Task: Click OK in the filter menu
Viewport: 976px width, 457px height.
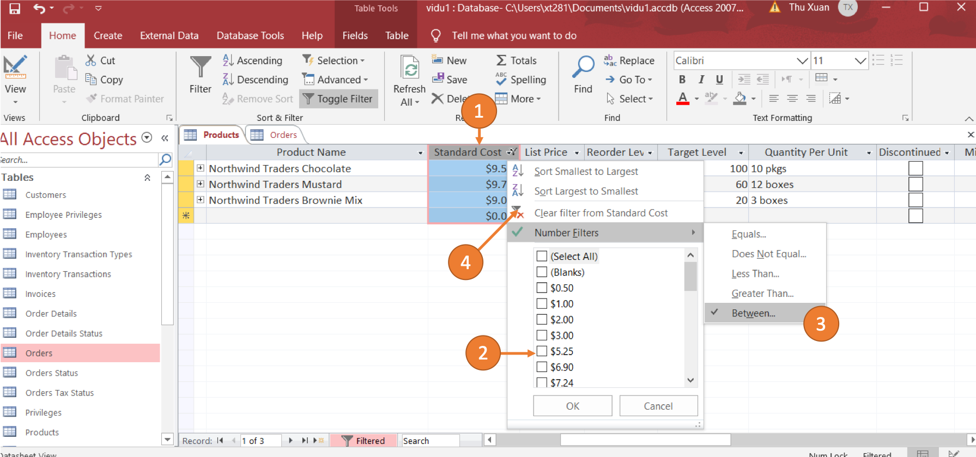Action: click(x=573, y=406)
